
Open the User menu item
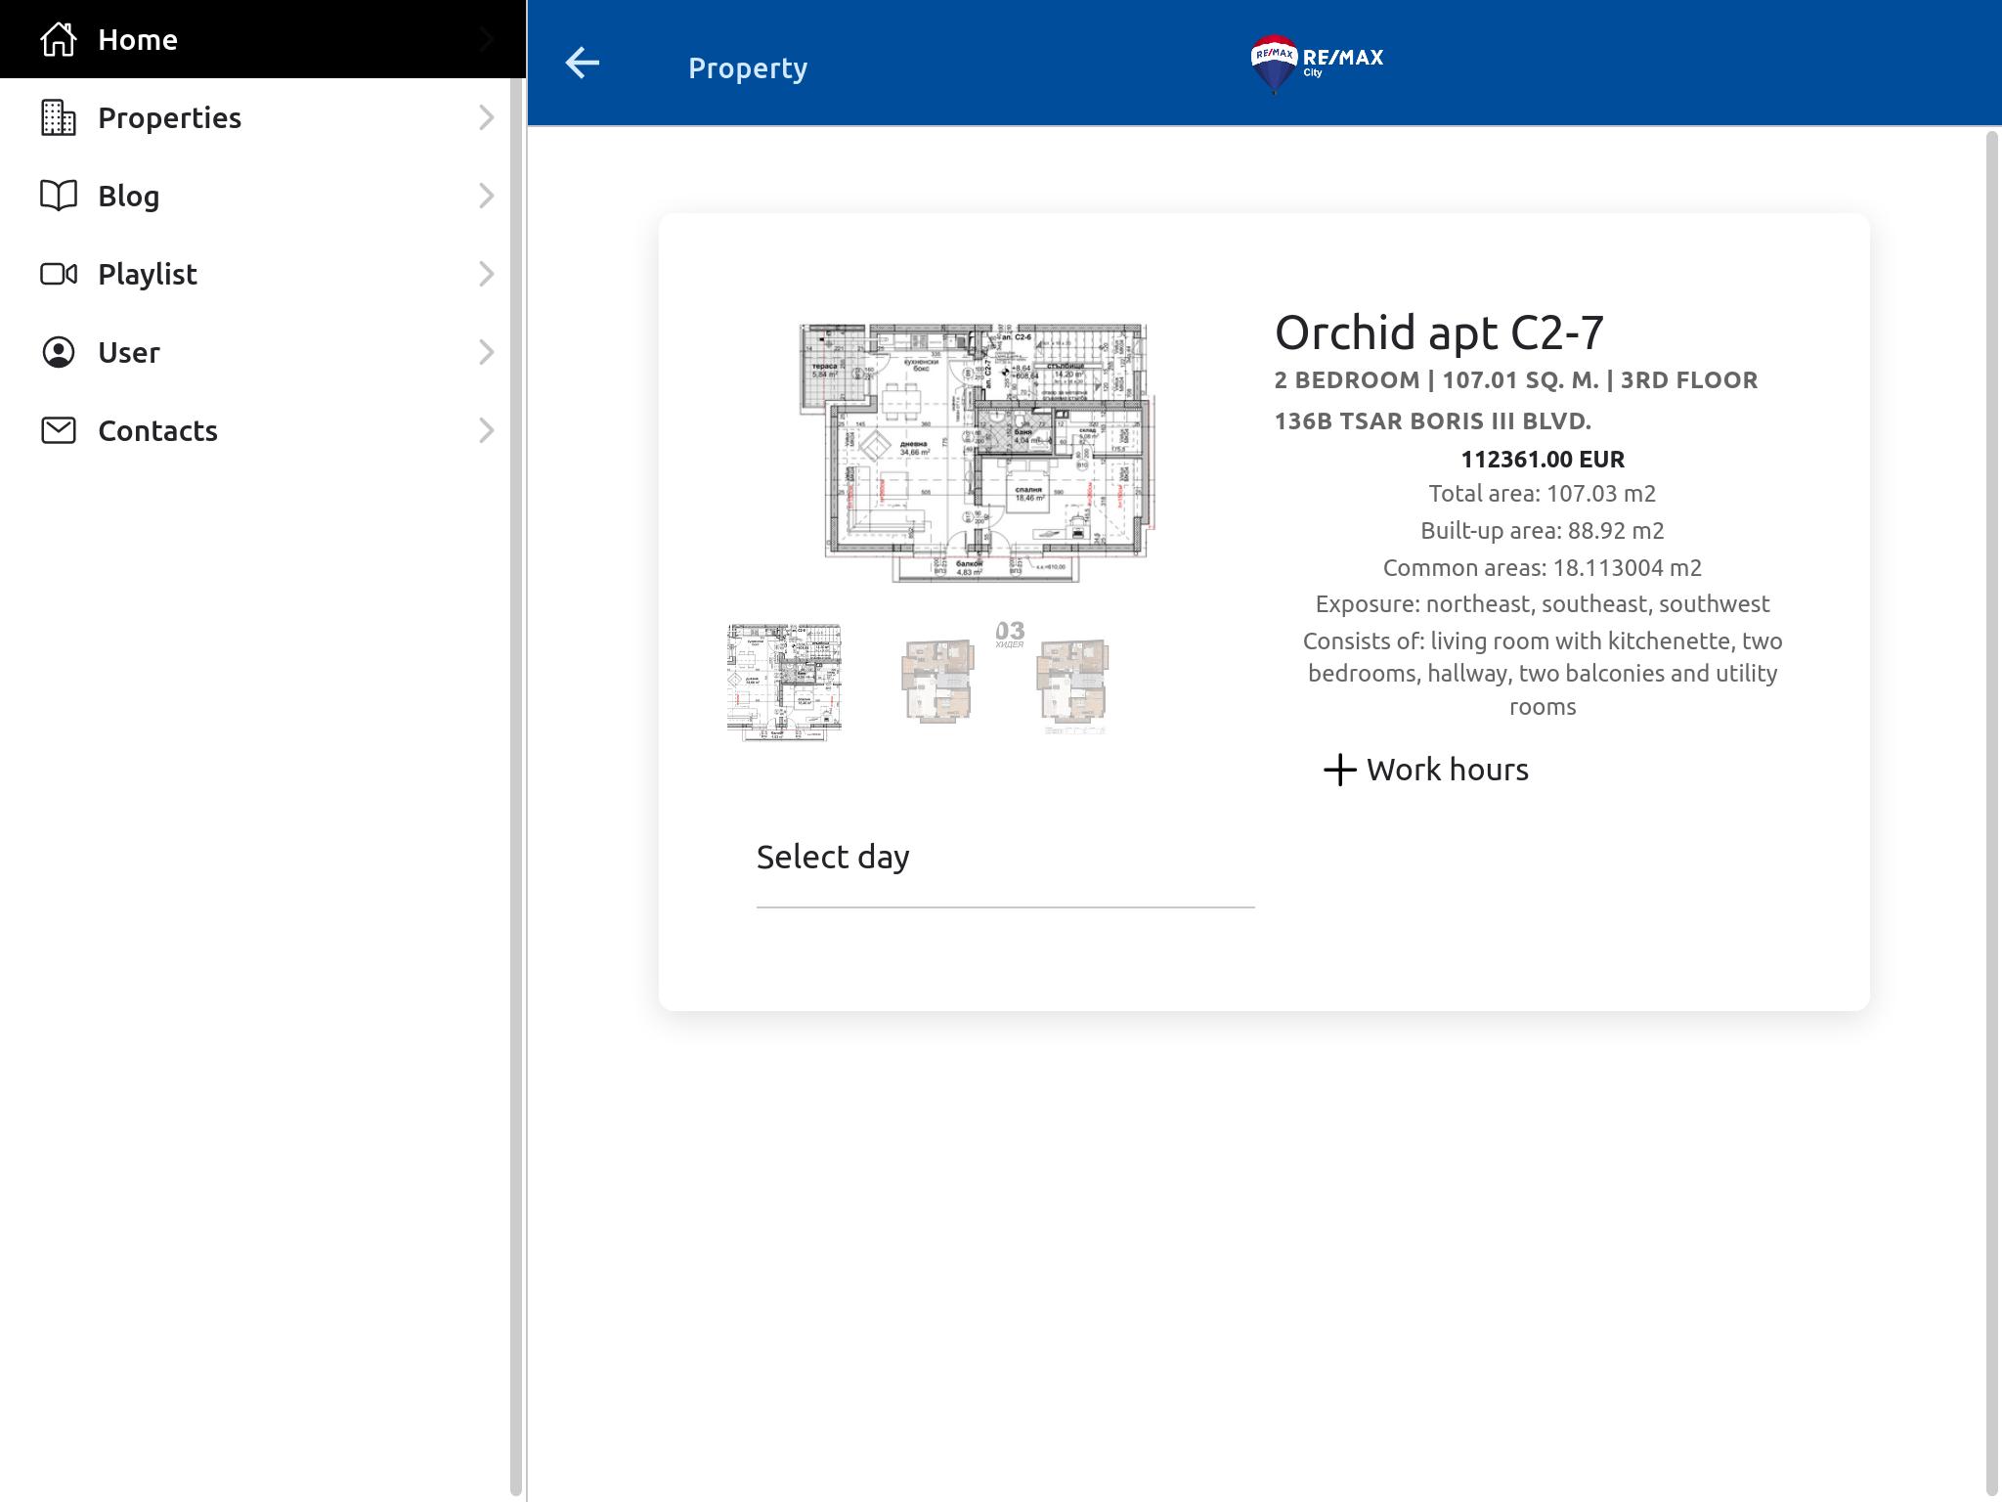point(255,352)
